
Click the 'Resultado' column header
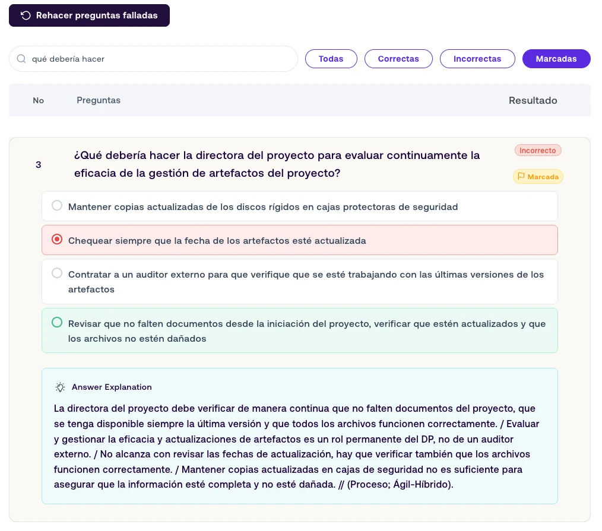(x=533, y=100)
